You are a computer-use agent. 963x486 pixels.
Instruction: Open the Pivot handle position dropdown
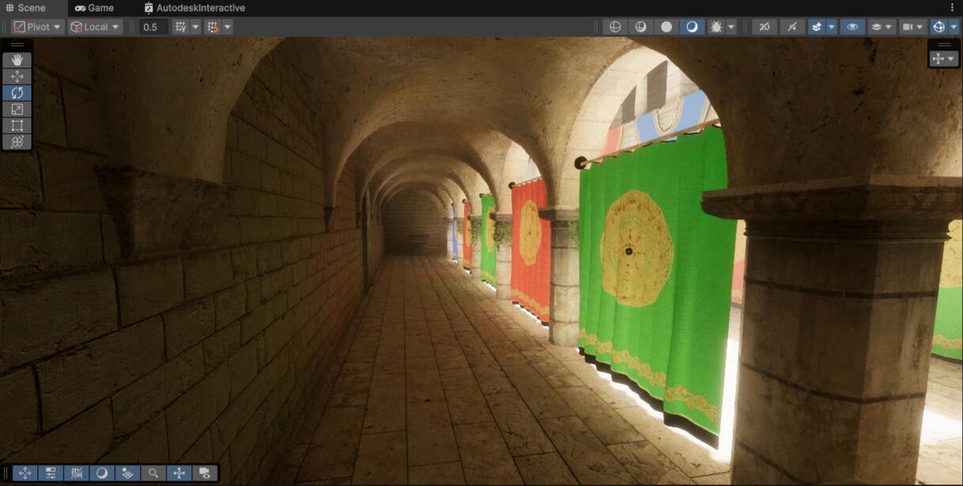click(37, 27)
